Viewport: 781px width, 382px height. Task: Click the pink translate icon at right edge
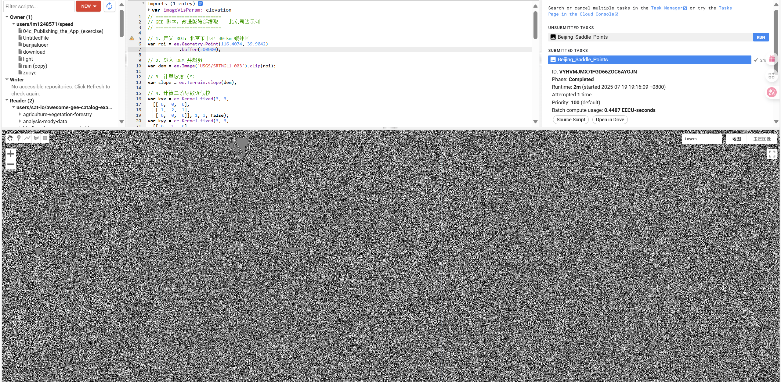pos(772,92)
